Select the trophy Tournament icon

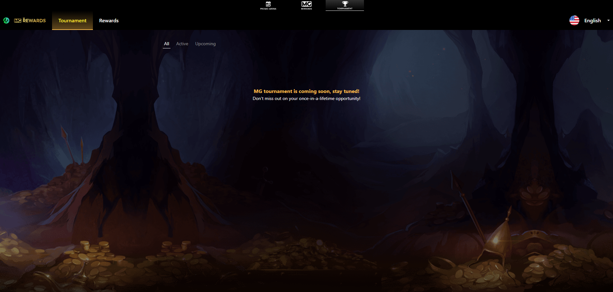tap(345, 4)
